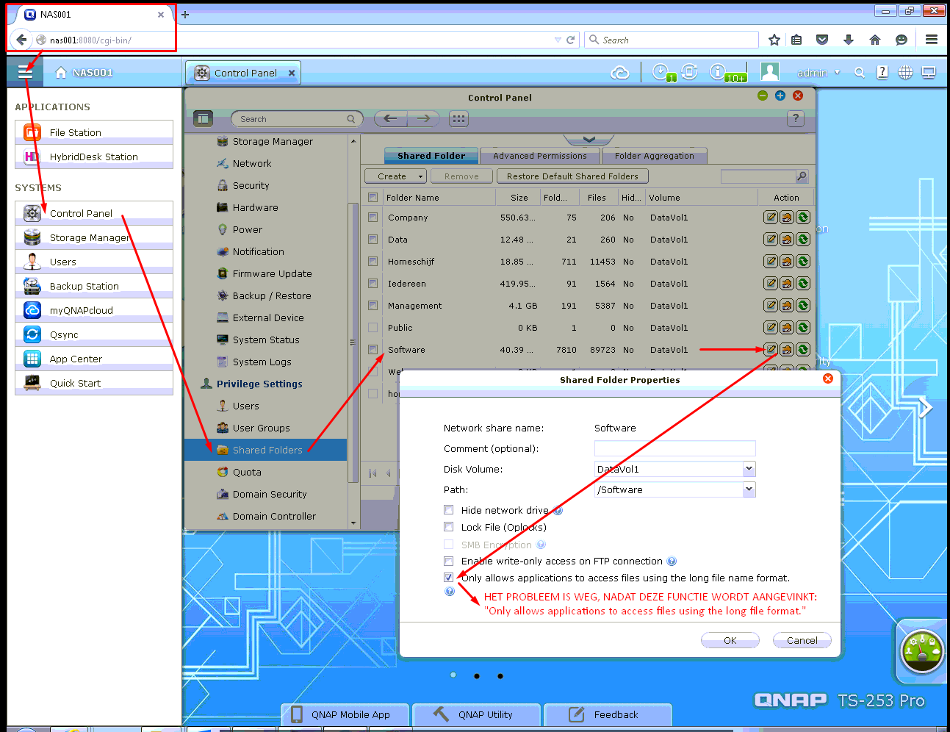Image resolution: width=950 pixels, height=732 pixels.
Task: Open Backup Station from the systems list
Action: [x=94, y=286]
